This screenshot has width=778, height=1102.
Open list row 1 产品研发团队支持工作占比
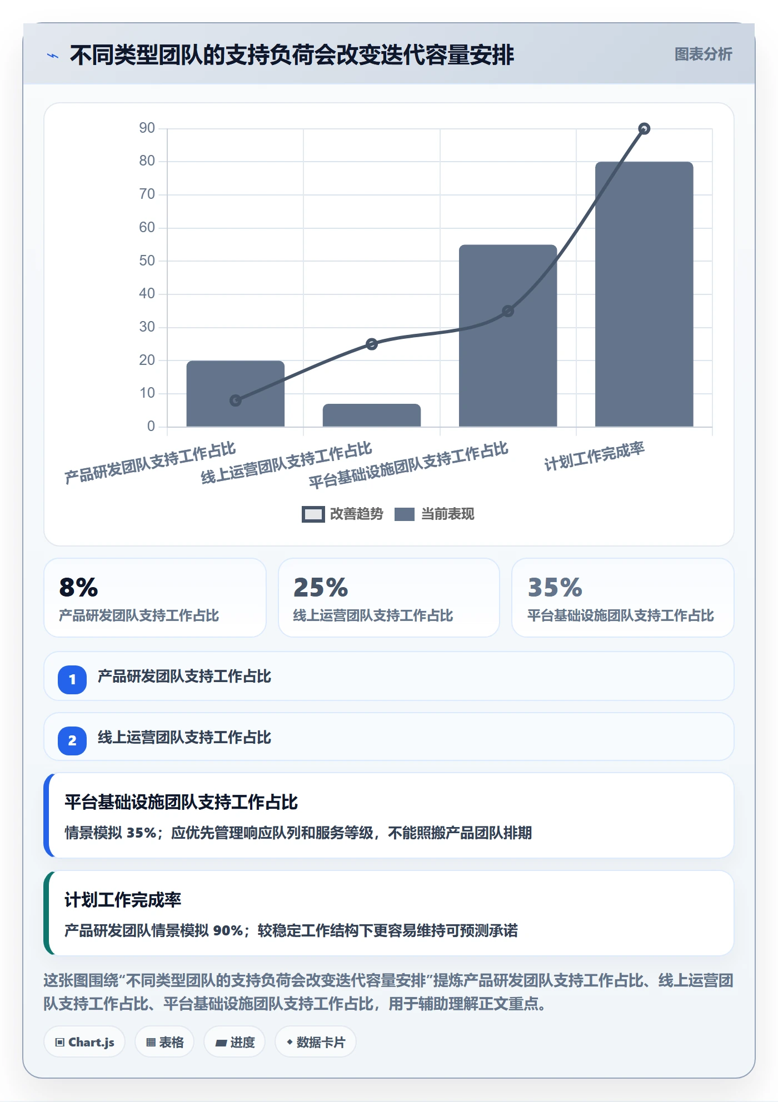click(x=389, y=677)
